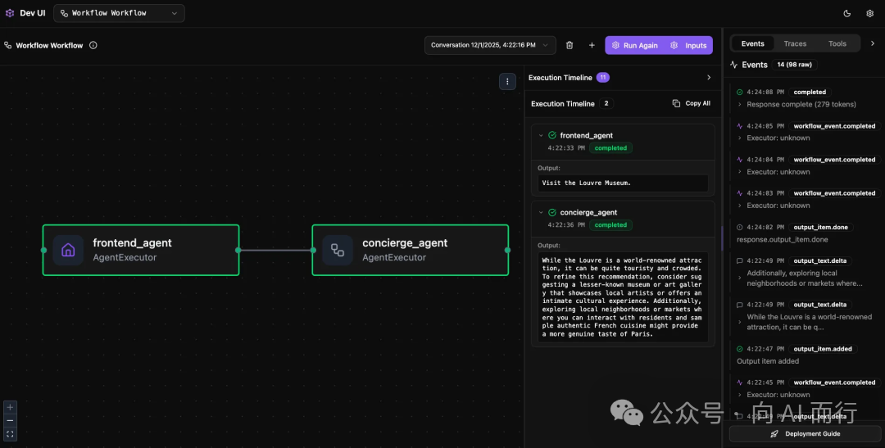Open the three-dot canvas options menu

[x=507, y=81]
